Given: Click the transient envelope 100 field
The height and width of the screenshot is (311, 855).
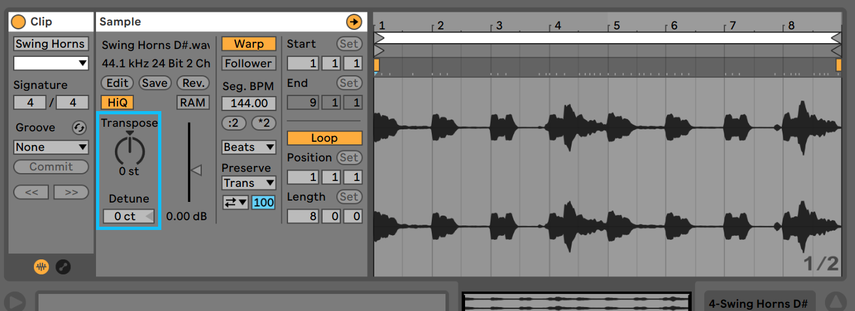Looking at the screenshot, I should click(x=264, y=203).
